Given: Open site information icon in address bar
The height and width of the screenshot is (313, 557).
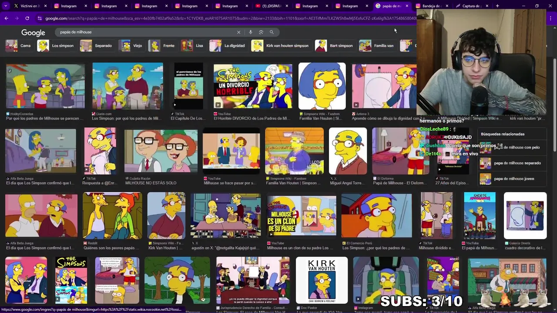Looking at the screenshot, I should 40,18.
